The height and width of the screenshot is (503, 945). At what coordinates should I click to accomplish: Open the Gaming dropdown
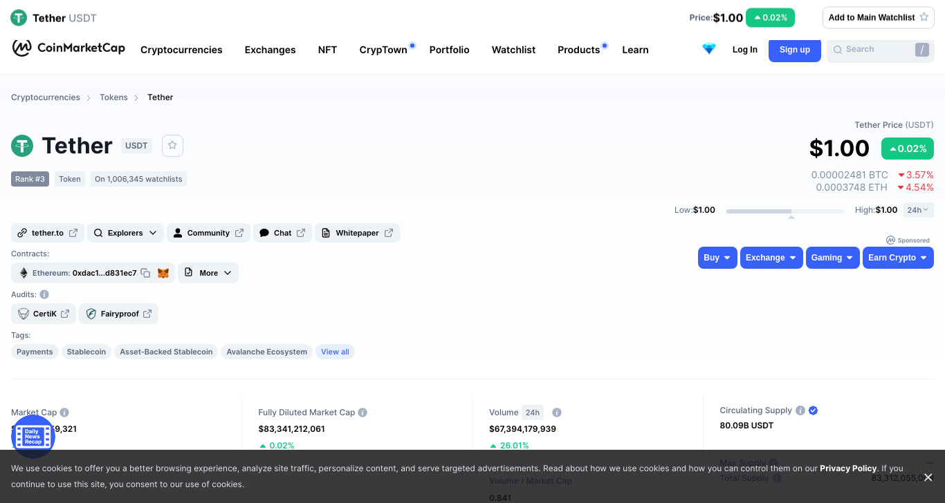point(833,258)
